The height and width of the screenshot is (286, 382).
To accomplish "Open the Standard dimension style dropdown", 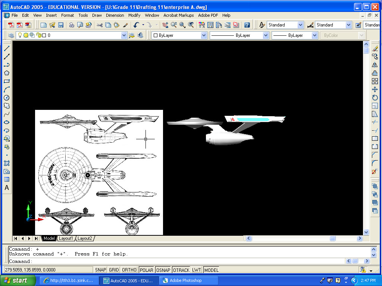I will [348, 25].
